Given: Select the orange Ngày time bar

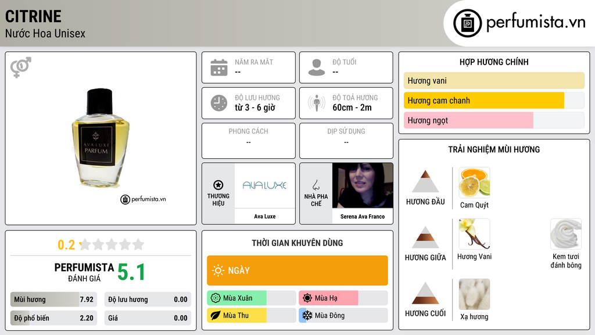Looking at the screenshot, I should tap(297, 270).
